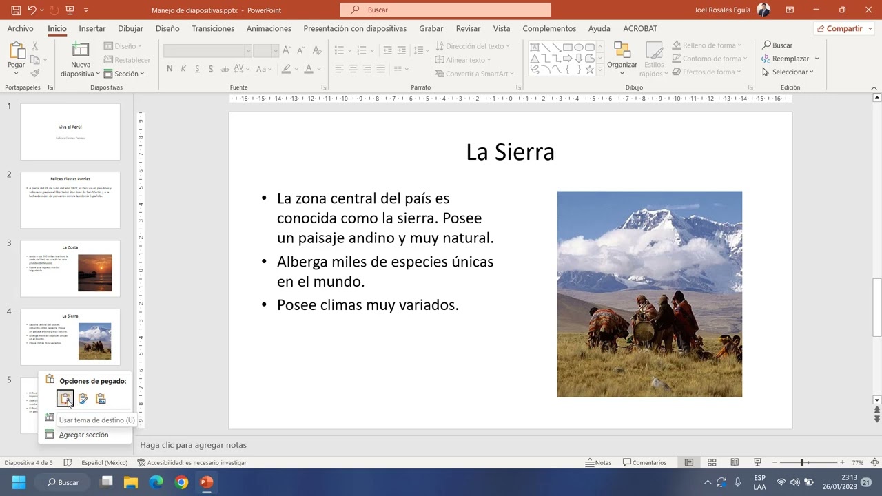Open Estilos rápidos gallery
Viewport: 882px width, 496px height.
click(x=654, y=59)
